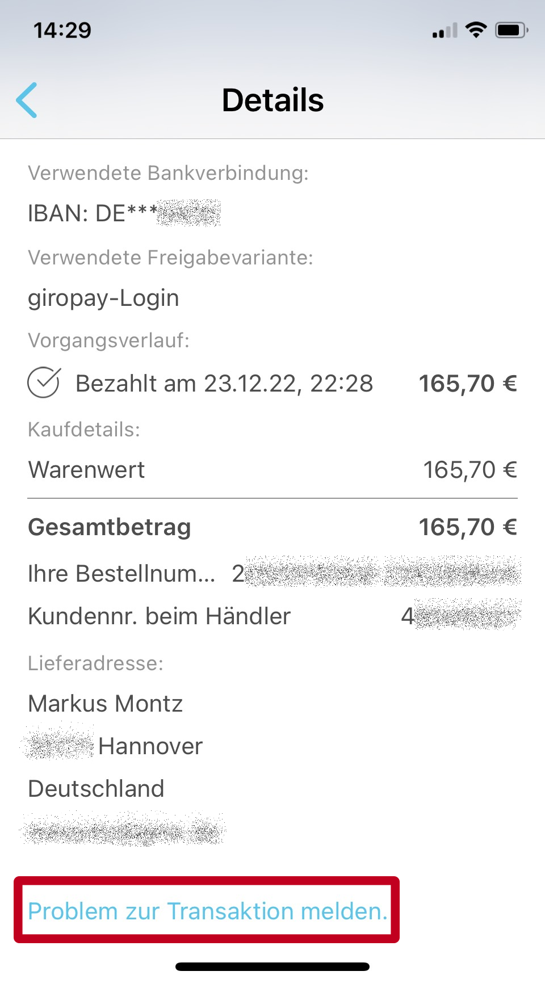This screenshot has height=988, width=545.
Task: Tap the giropay-Login approval method
Action: tap(103, 298)
